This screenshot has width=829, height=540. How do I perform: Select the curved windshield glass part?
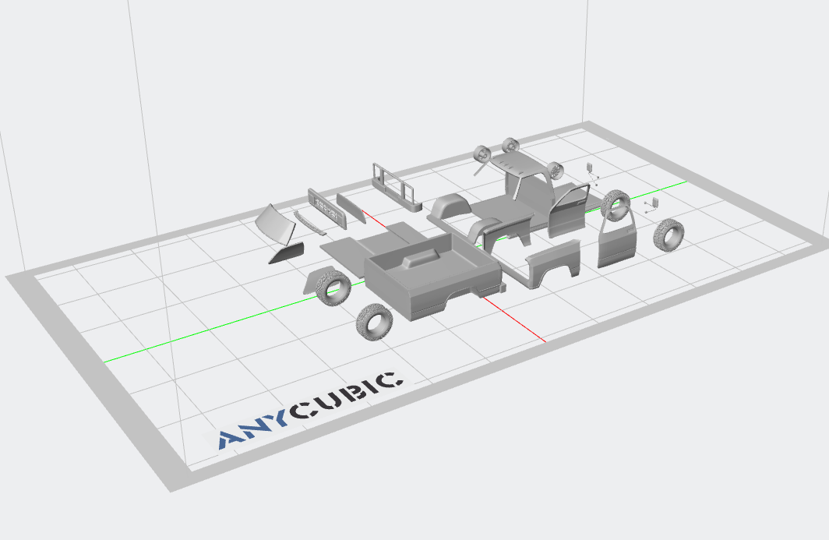[275, 223]
